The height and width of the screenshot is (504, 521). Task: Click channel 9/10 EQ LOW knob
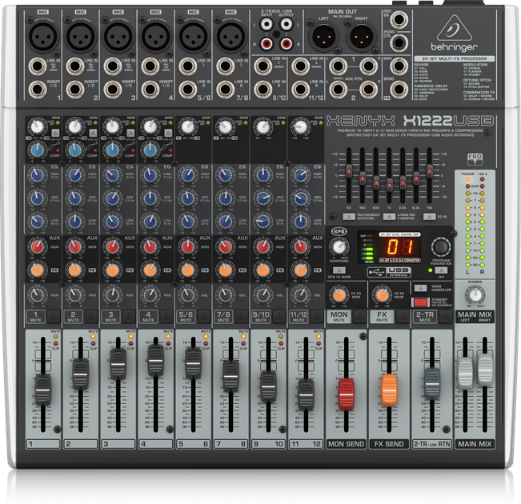263,221
